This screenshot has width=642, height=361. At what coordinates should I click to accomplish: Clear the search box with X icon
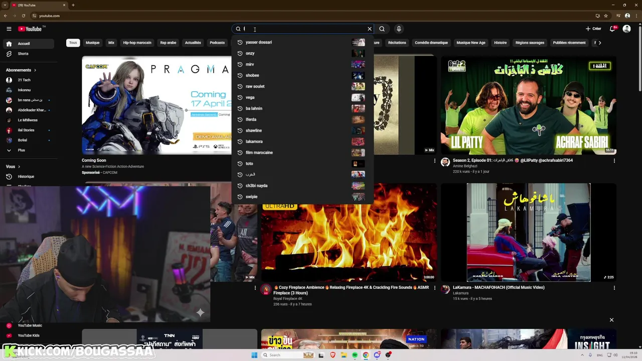(x=370, y=29)
